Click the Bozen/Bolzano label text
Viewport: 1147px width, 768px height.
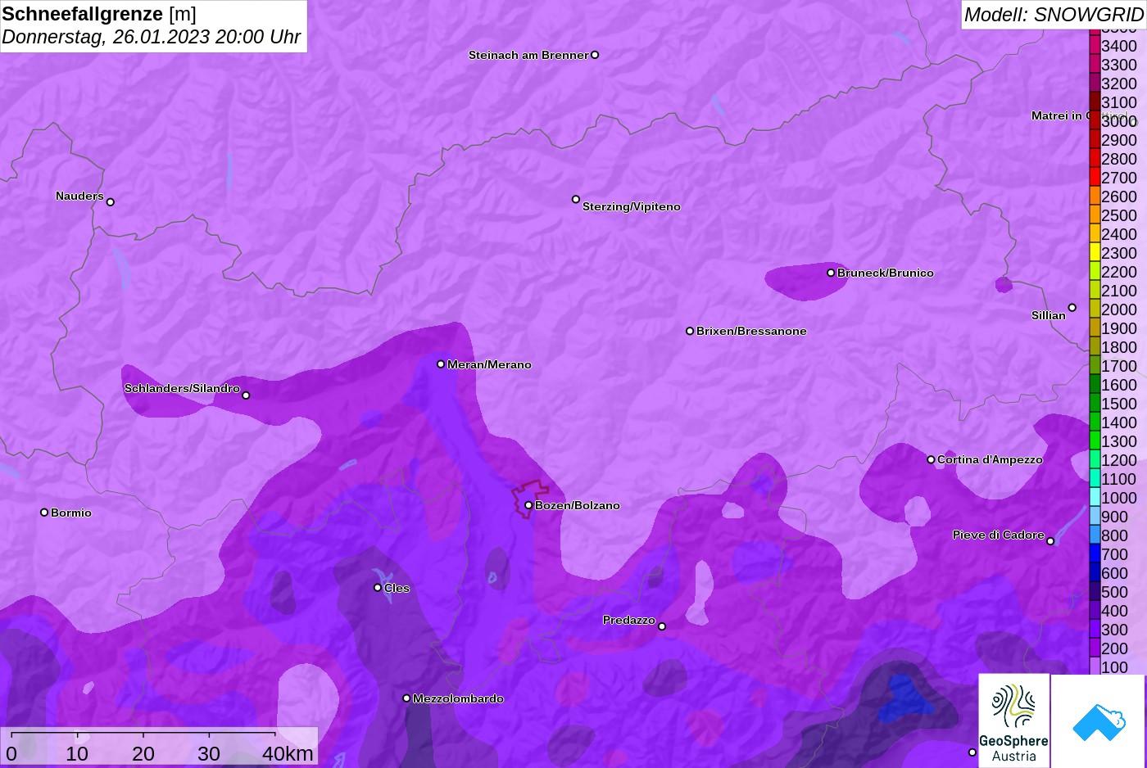[x=578, y=505]
